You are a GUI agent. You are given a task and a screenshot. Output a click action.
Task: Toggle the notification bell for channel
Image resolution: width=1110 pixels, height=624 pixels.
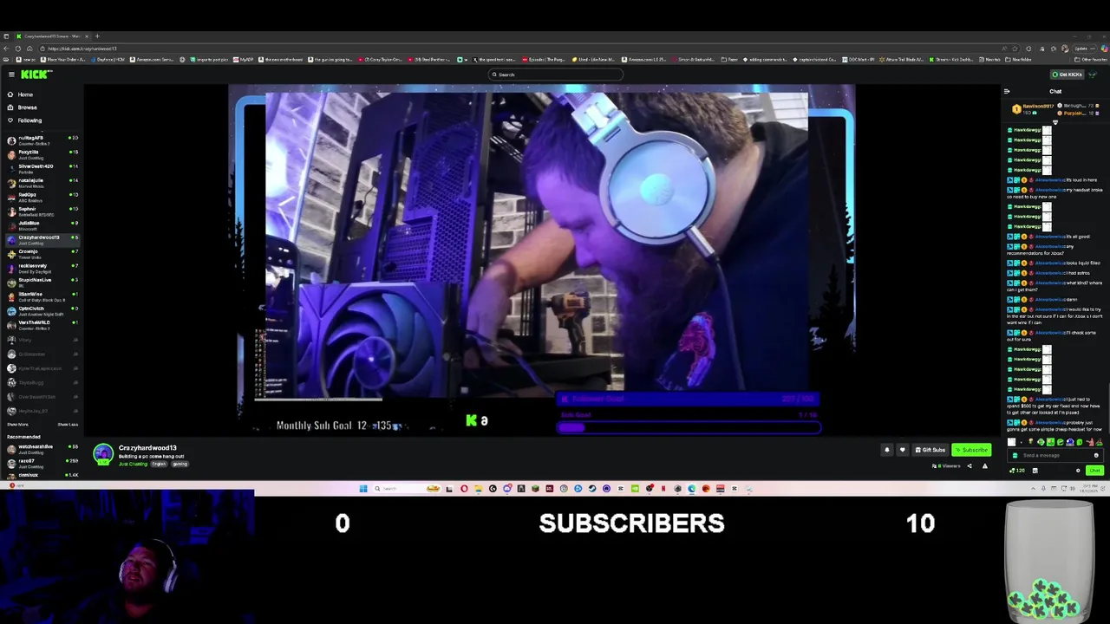[x=886, y=450]
